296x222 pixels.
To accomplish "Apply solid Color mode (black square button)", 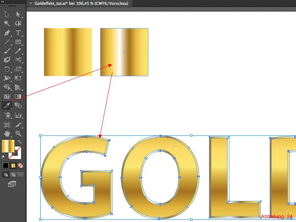I will (x=6, y=166).
